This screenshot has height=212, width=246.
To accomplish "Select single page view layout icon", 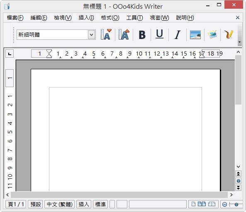I will coord(193,204).
